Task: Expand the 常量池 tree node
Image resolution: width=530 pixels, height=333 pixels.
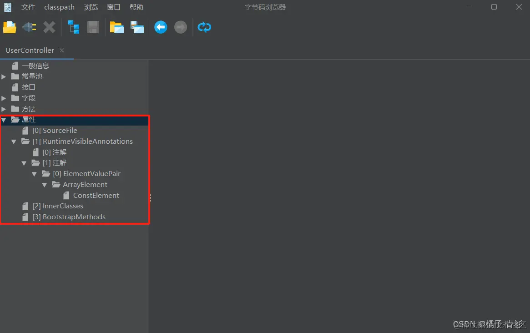Action: (4, 77)
